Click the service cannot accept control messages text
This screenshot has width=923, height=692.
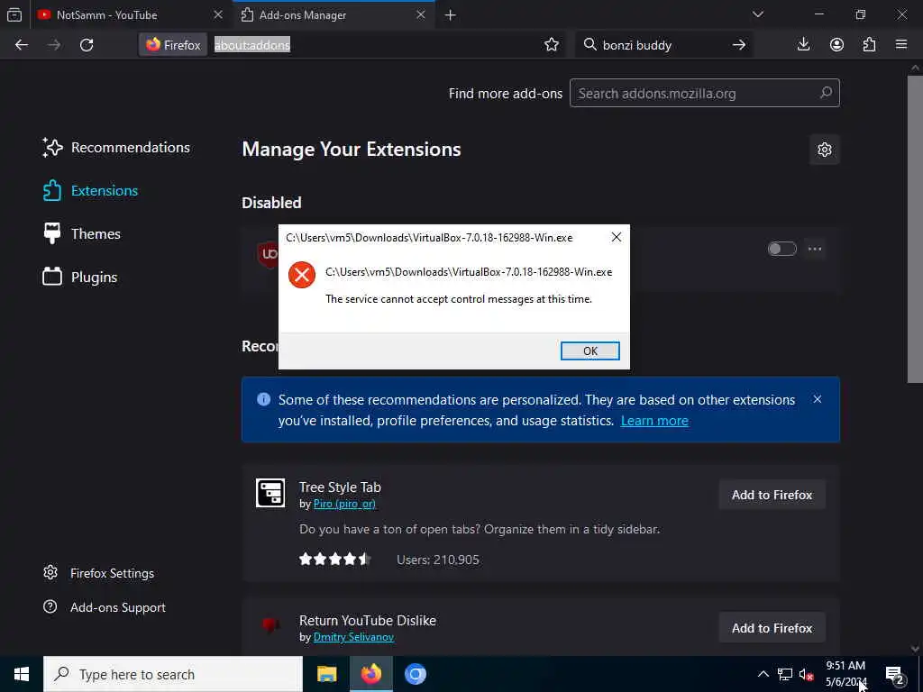pos(459,299)
